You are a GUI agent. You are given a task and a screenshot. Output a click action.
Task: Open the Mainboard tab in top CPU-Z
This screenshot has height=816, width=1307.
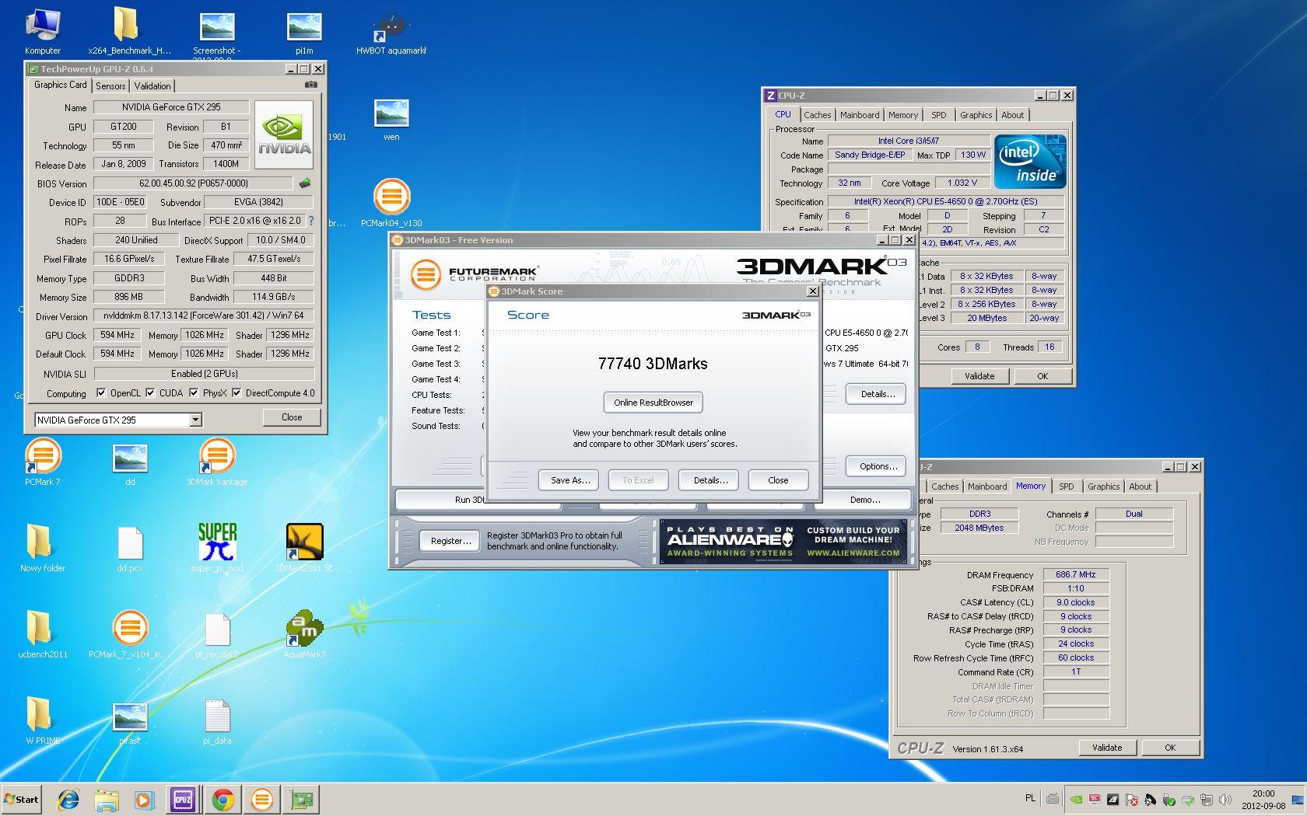click(860, 115)
